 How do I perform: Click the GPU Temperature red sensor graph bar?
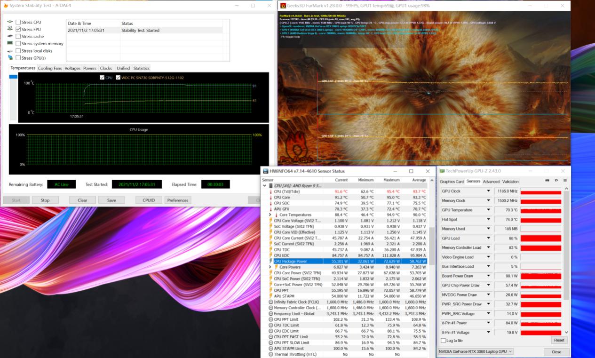[x=540, y=210]
